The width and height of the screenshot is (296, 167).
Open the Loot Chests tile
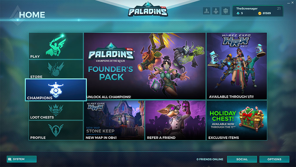click(x=56, y=110)
